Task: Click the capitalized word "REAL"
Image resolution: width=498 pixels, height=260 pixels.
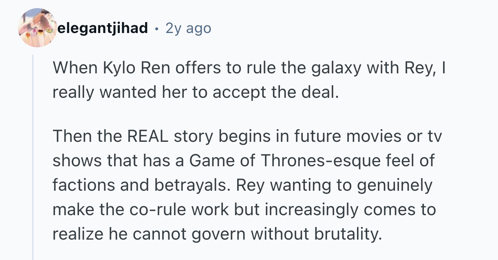Action: [148, 136]
